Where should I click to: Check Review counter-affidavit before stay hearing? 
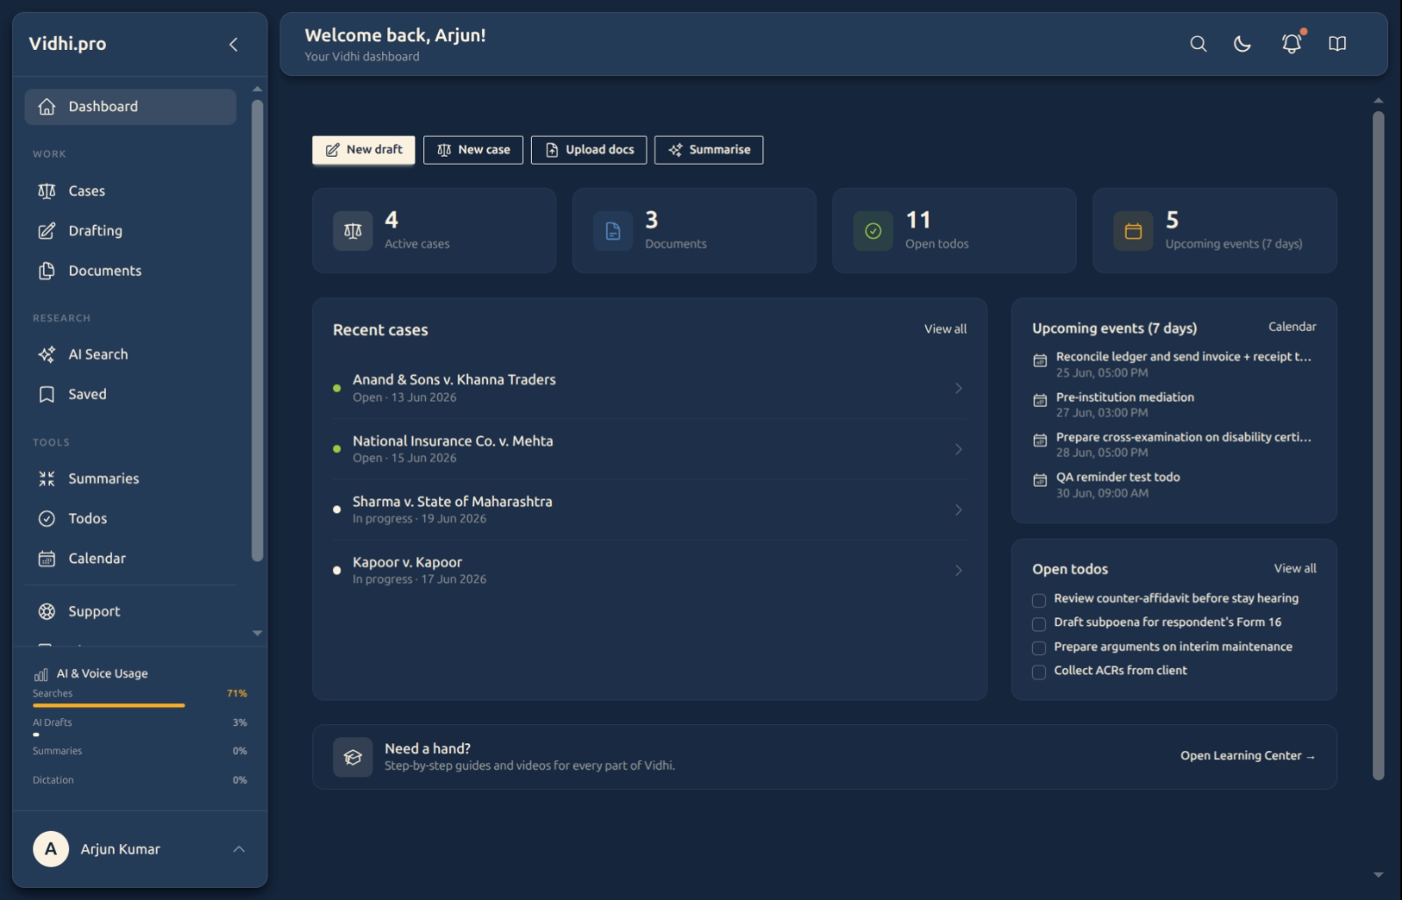point(1039,601)
